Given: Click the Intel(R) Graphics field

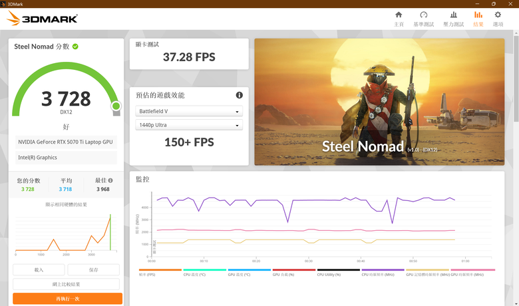Looking at the screenshot, I should [x=66, y=158].
